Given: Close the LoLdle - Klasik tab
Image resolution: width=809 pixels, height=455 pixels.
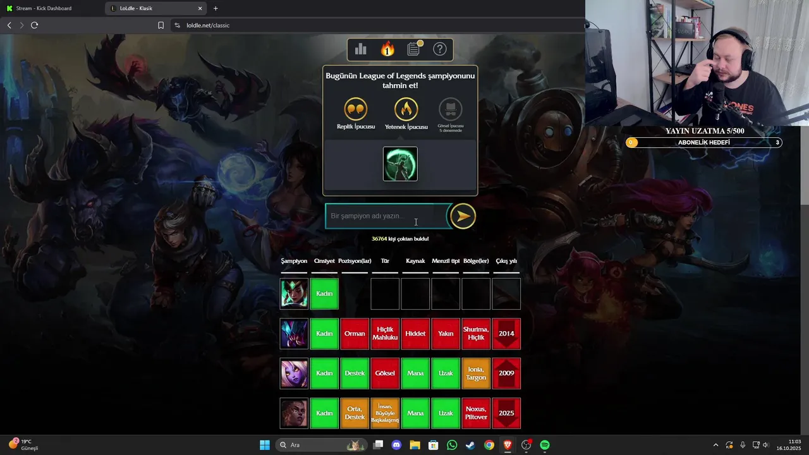Looking at the screenshot, I should click(200, 8).
